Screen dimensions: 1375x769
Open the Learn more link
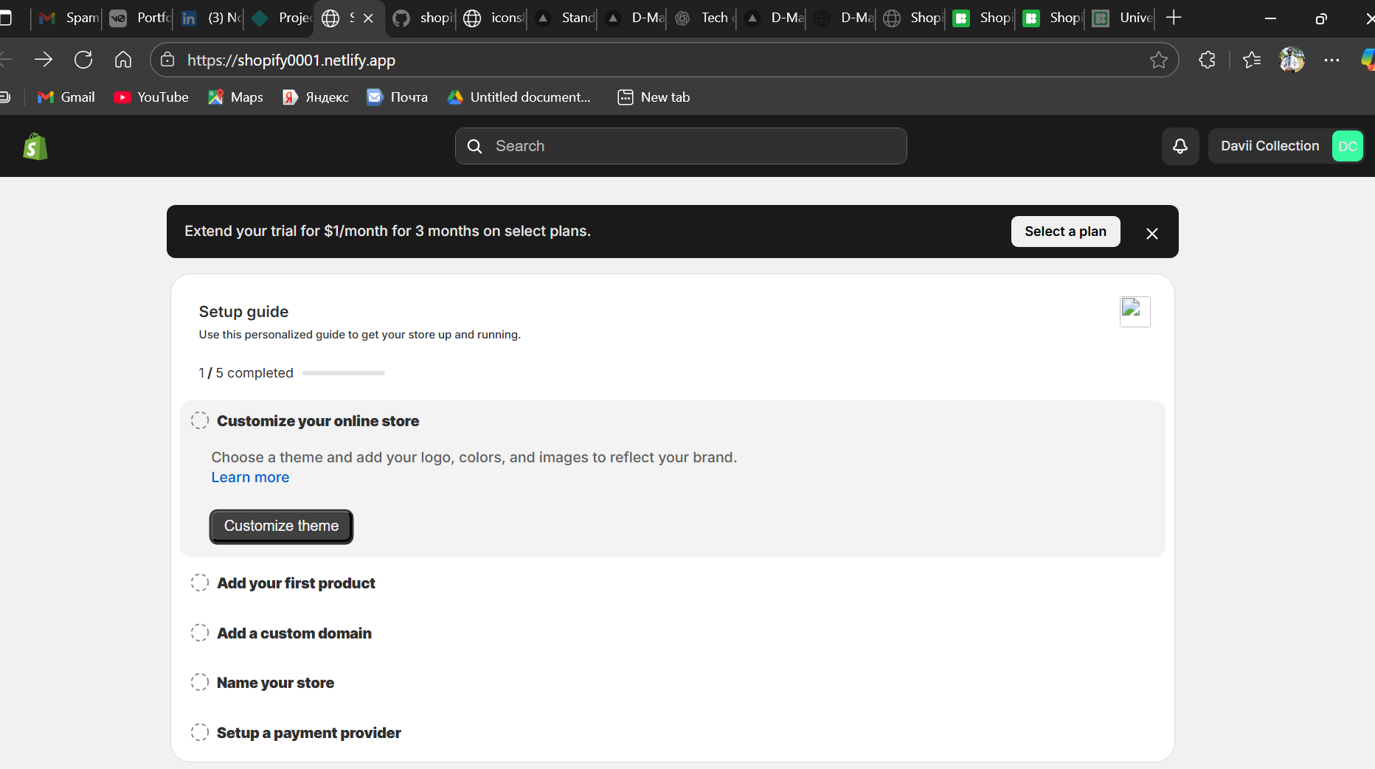pyautogui.click(x=249, y=477)
